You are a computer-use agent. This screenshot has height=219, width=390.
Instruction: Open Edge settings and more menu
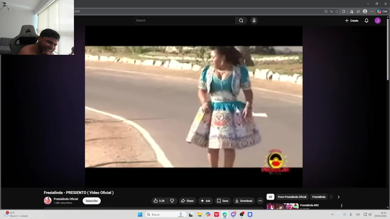click(x=372, y=12)
